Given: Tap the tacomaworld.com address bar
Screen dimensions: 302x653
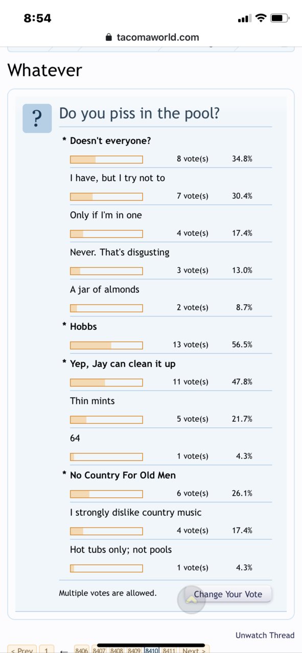Looking at the screenshot, I should [x=151, y=37].
